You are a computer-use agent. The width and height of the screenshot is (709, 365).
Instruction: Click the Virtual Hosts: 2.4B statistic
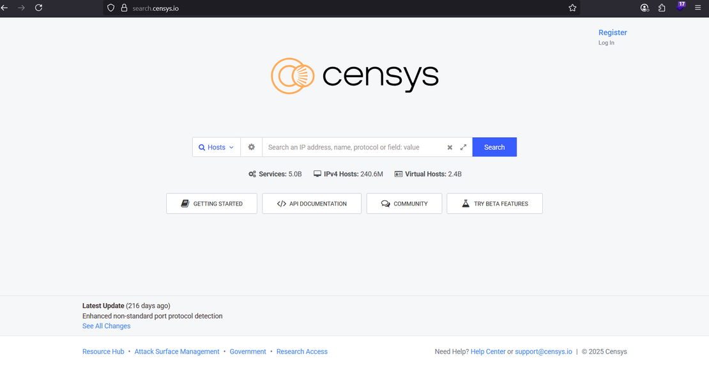pos(428,174)
